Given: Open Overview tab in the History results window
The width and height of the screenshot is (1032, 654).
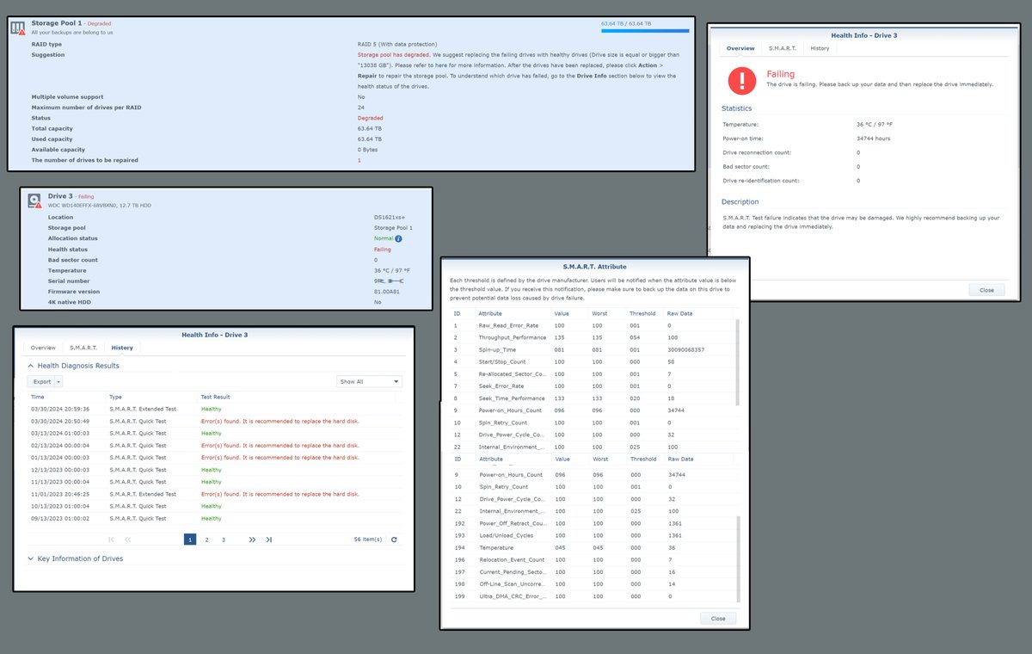Looking at the screenshot, I should 43,348.
